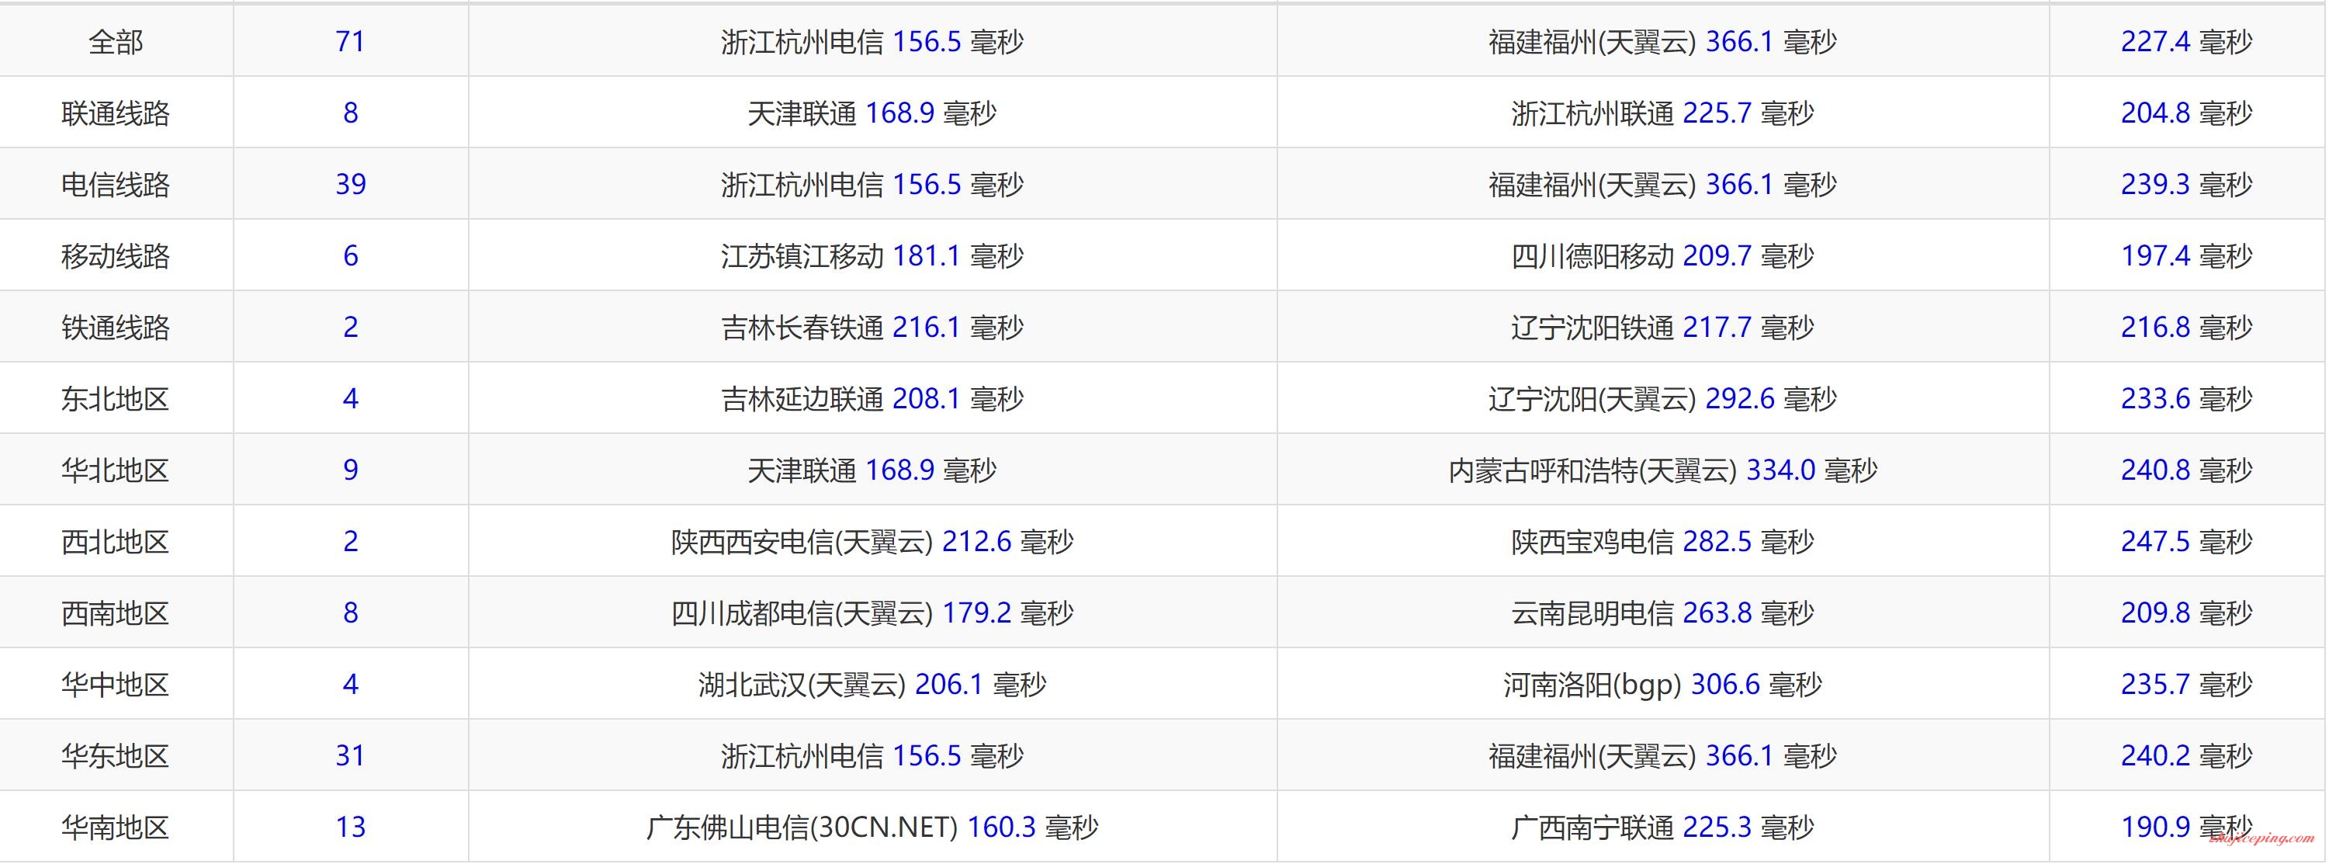Click the 华北地区 row label
The height and width of the screenshot is (864, 2329).
point(116,470)
